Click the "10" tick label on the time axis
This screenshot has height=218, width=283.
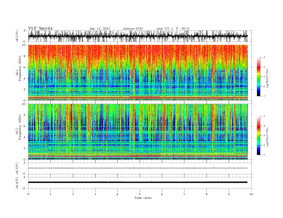[251, 194]
